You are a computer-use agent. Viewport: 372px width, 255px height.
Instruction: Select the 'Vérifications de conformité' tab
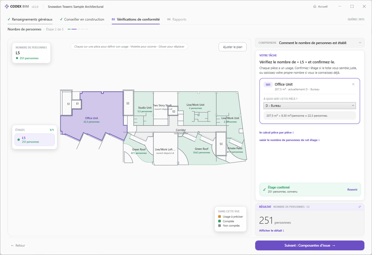[x=136, y=19]
